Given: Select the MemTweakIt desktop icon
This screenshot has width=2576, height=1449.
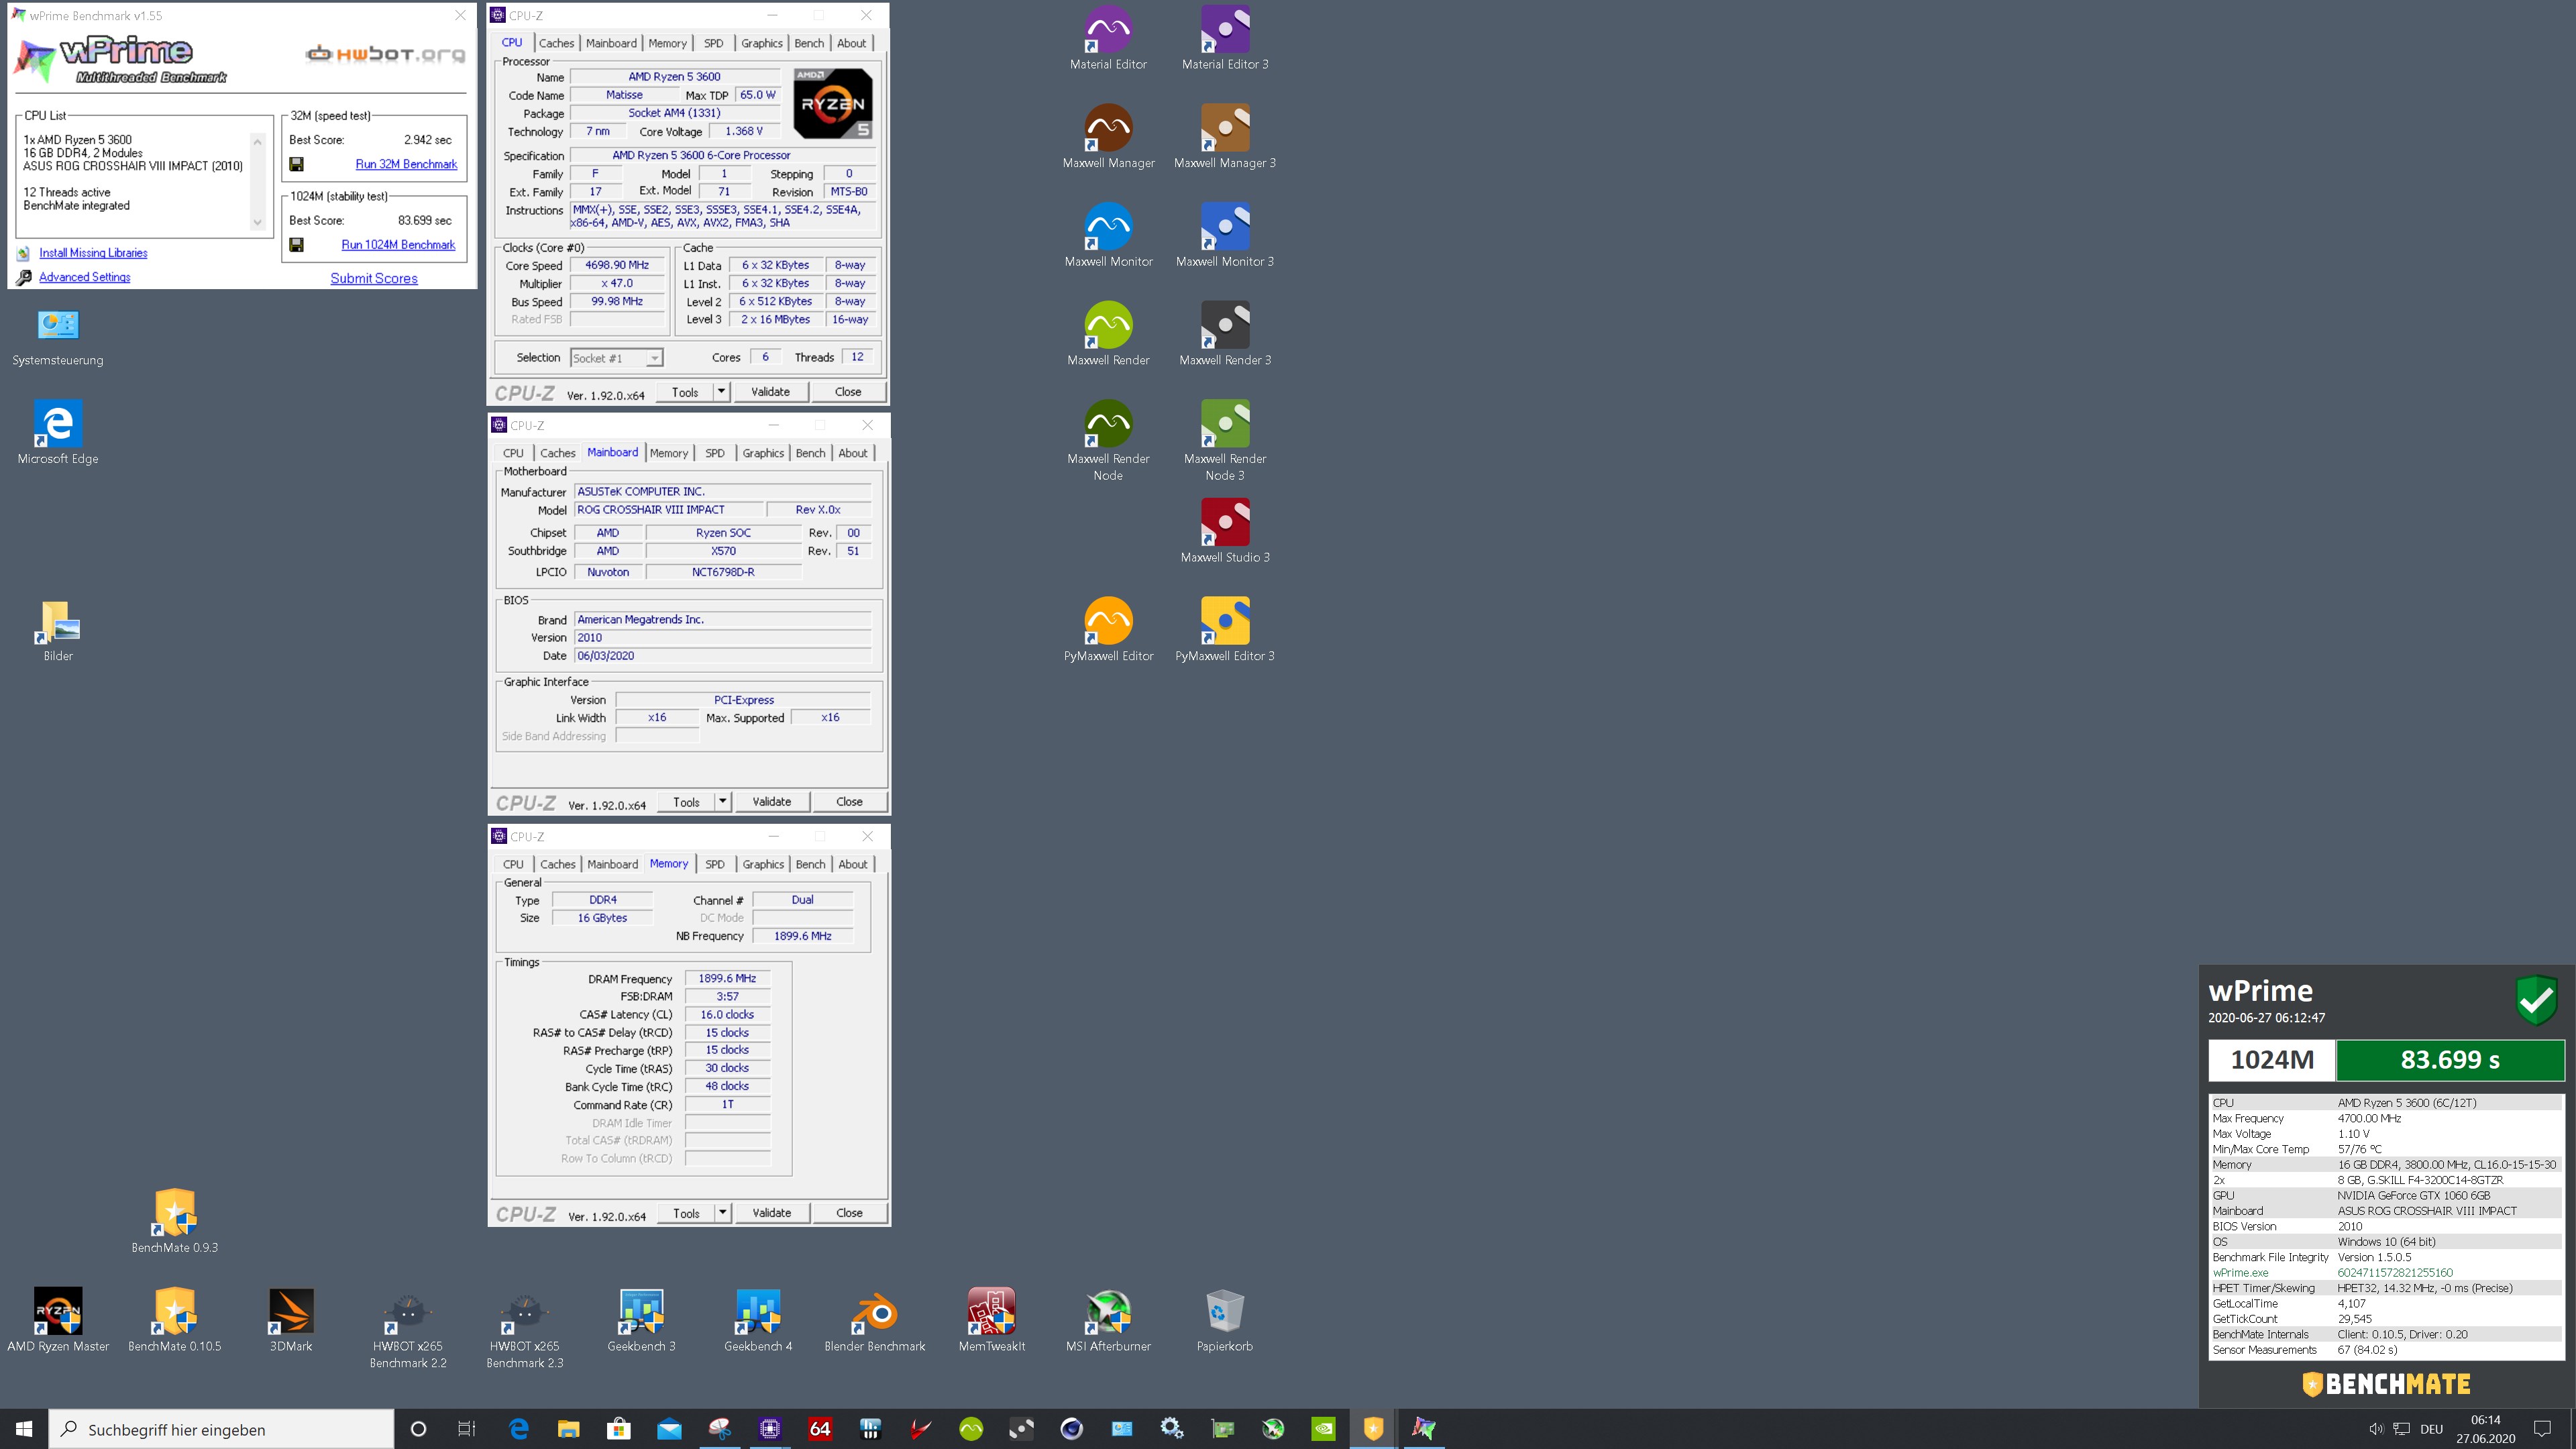Looking at the screenshot, I should 991,1319.
